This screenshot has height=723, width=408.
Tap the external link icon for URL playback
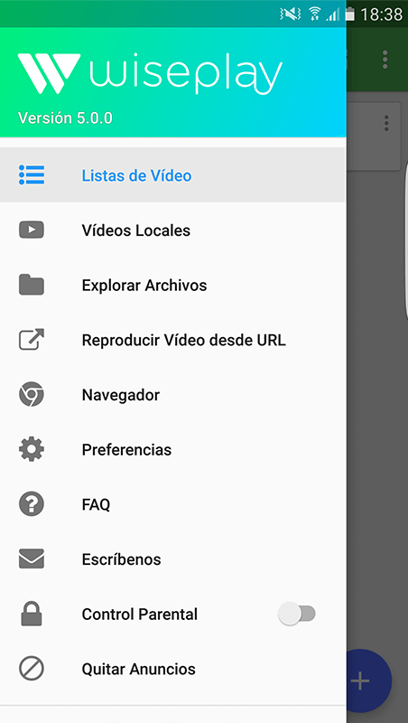(32, 340)
